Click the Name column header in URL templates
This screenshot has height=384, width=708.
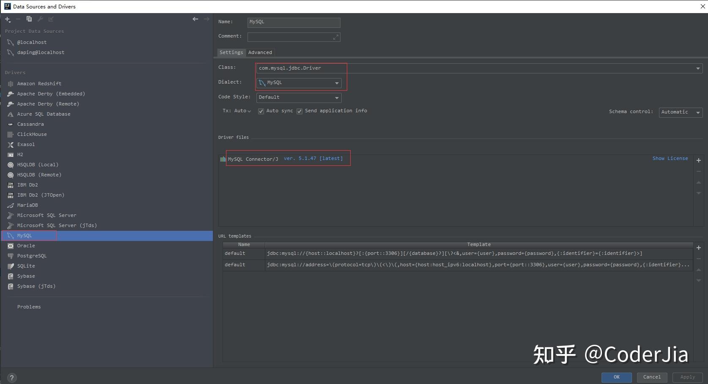click(x=244, y=245)
